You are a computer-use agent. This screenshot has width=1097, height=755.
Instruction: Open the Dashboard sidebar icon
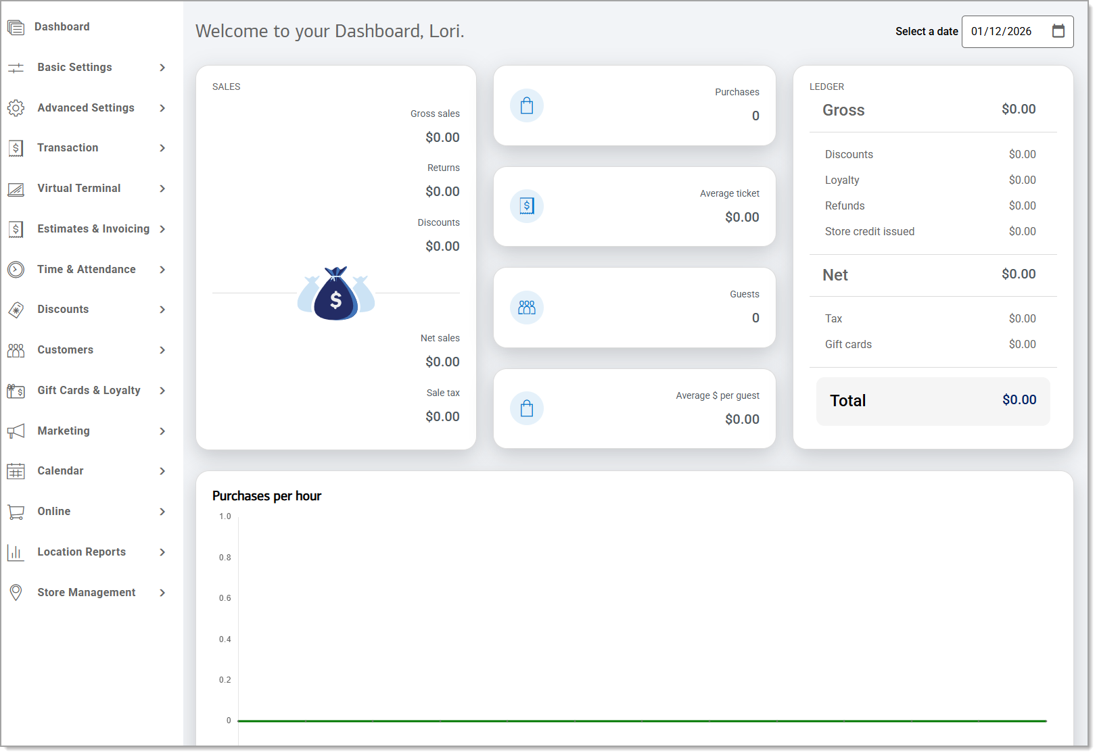(x=16, y=27)
